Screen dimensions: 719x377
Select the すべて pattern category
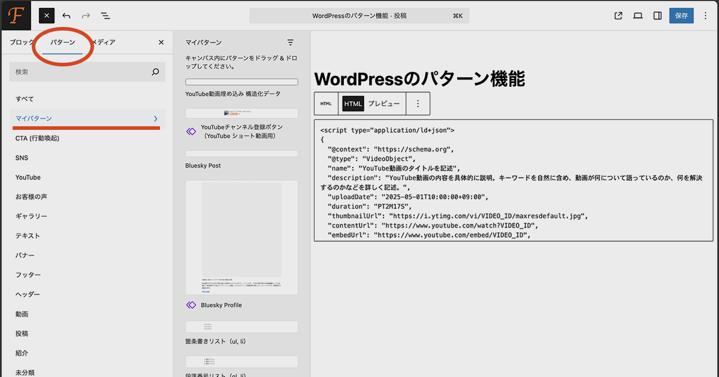[x=87, y=99]
